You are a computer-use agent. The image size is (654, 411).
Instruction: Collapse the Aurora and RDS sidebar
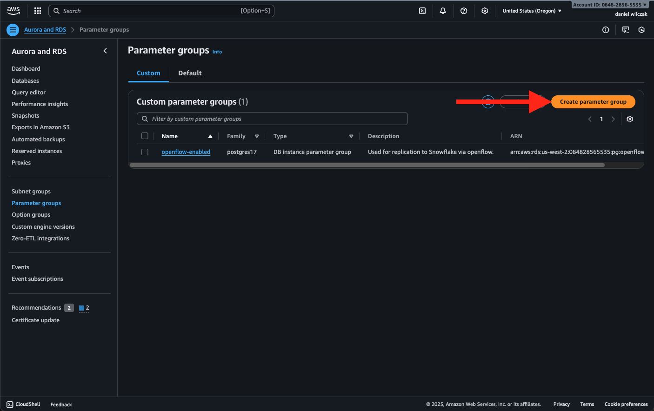105,51
